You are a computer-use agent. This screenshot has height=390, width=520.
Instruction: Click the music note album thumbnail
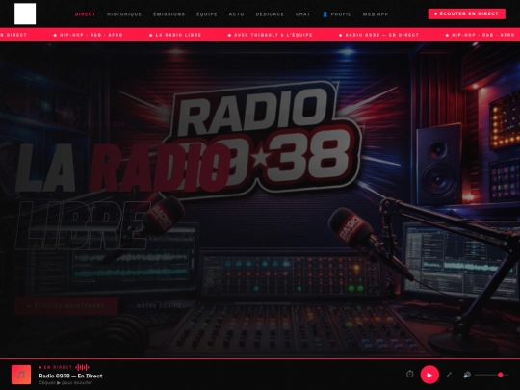(x=21, y=375)
